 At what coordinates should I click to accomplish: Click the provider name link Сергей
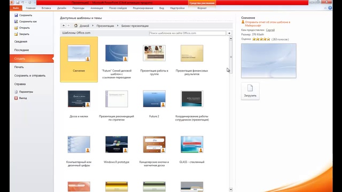pyautogui.click(x=270, y=30)
